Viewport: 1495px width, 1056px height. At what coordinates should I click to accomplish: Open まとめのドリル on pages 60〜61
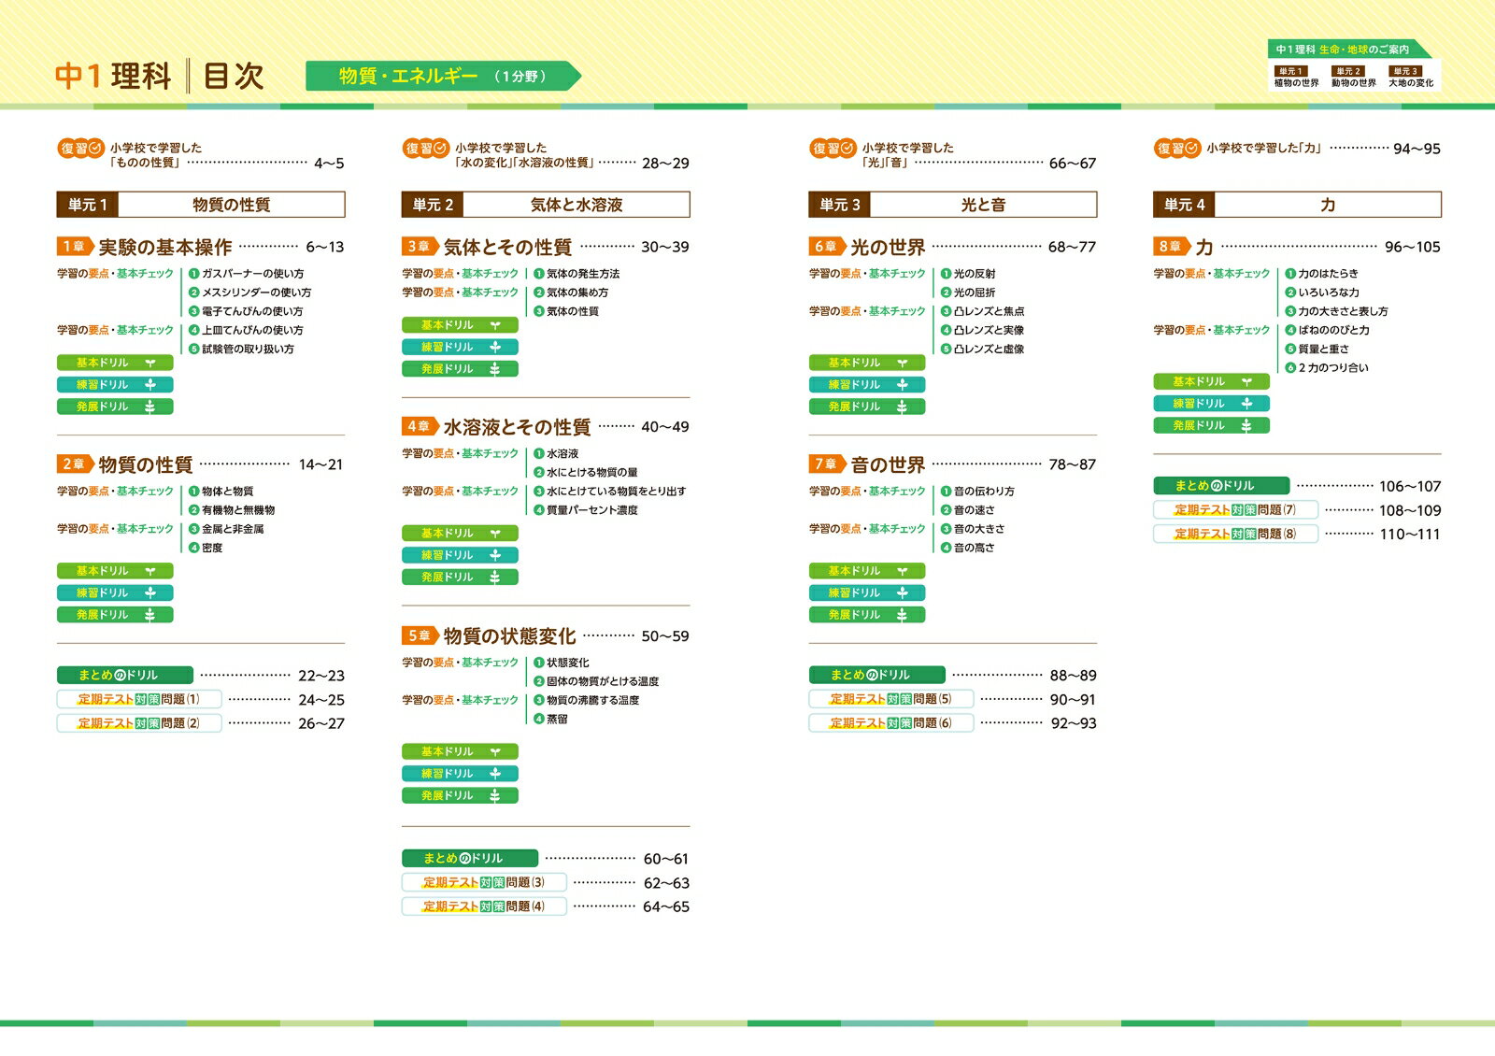[470, 858]
